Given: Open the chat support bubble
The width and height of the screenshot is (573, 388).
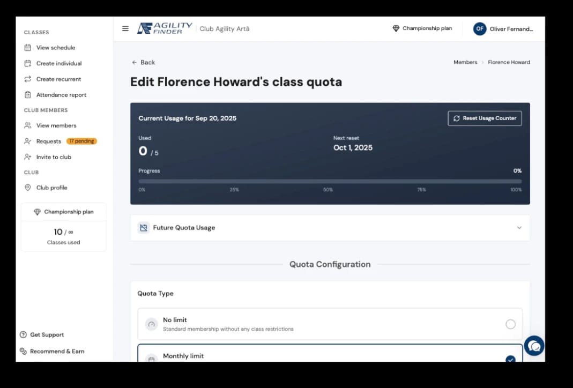Looking at the screenshot, I should 534,346.
